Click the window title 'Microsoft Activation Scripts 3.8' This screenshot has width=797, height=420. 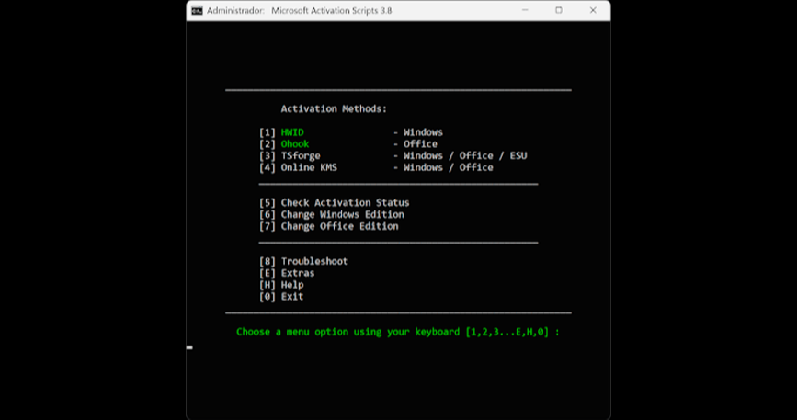pyautogui.click(x=332, y=10)
